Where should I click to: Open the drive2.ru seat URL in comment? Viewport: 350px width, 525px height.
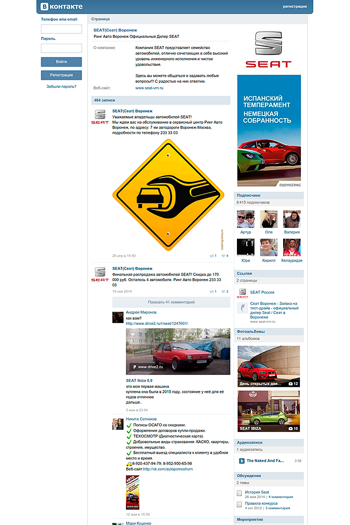pos(157,323)
